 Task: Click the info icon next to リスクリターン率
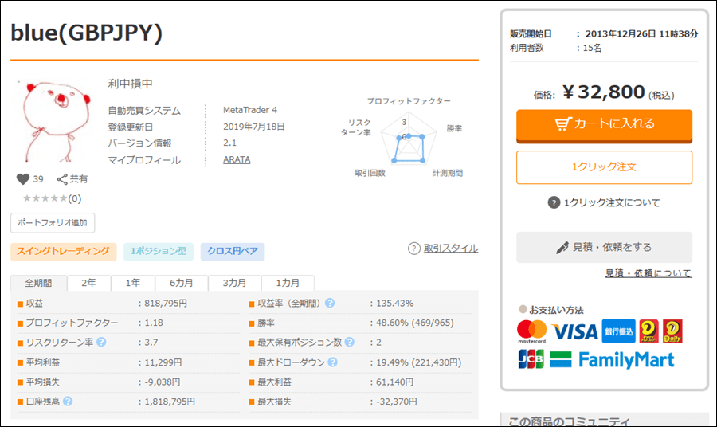click(x=101, y=343)
